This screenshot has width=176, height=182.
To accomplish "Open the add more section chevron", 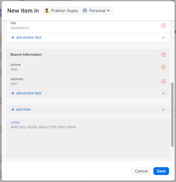I will coord(163,109).
